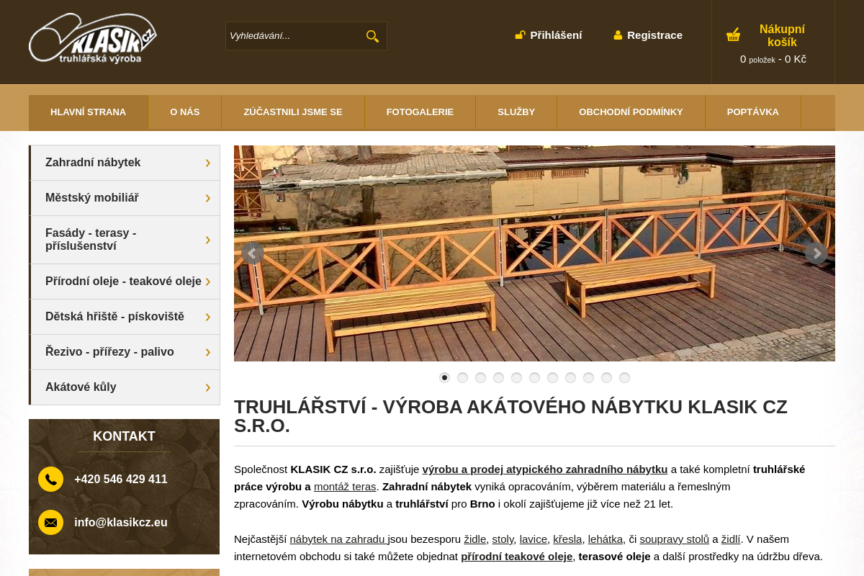Viewport: 864px width, 576px height.
Task: Open the Registrace link
Action: click(x=654, y=35)
